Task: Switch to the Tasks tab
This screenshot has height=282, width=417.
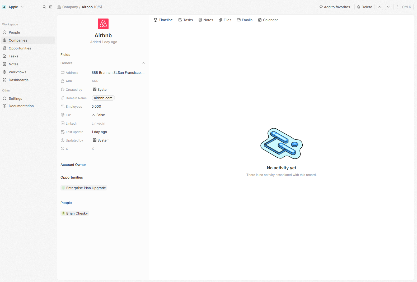Action: 186,20
